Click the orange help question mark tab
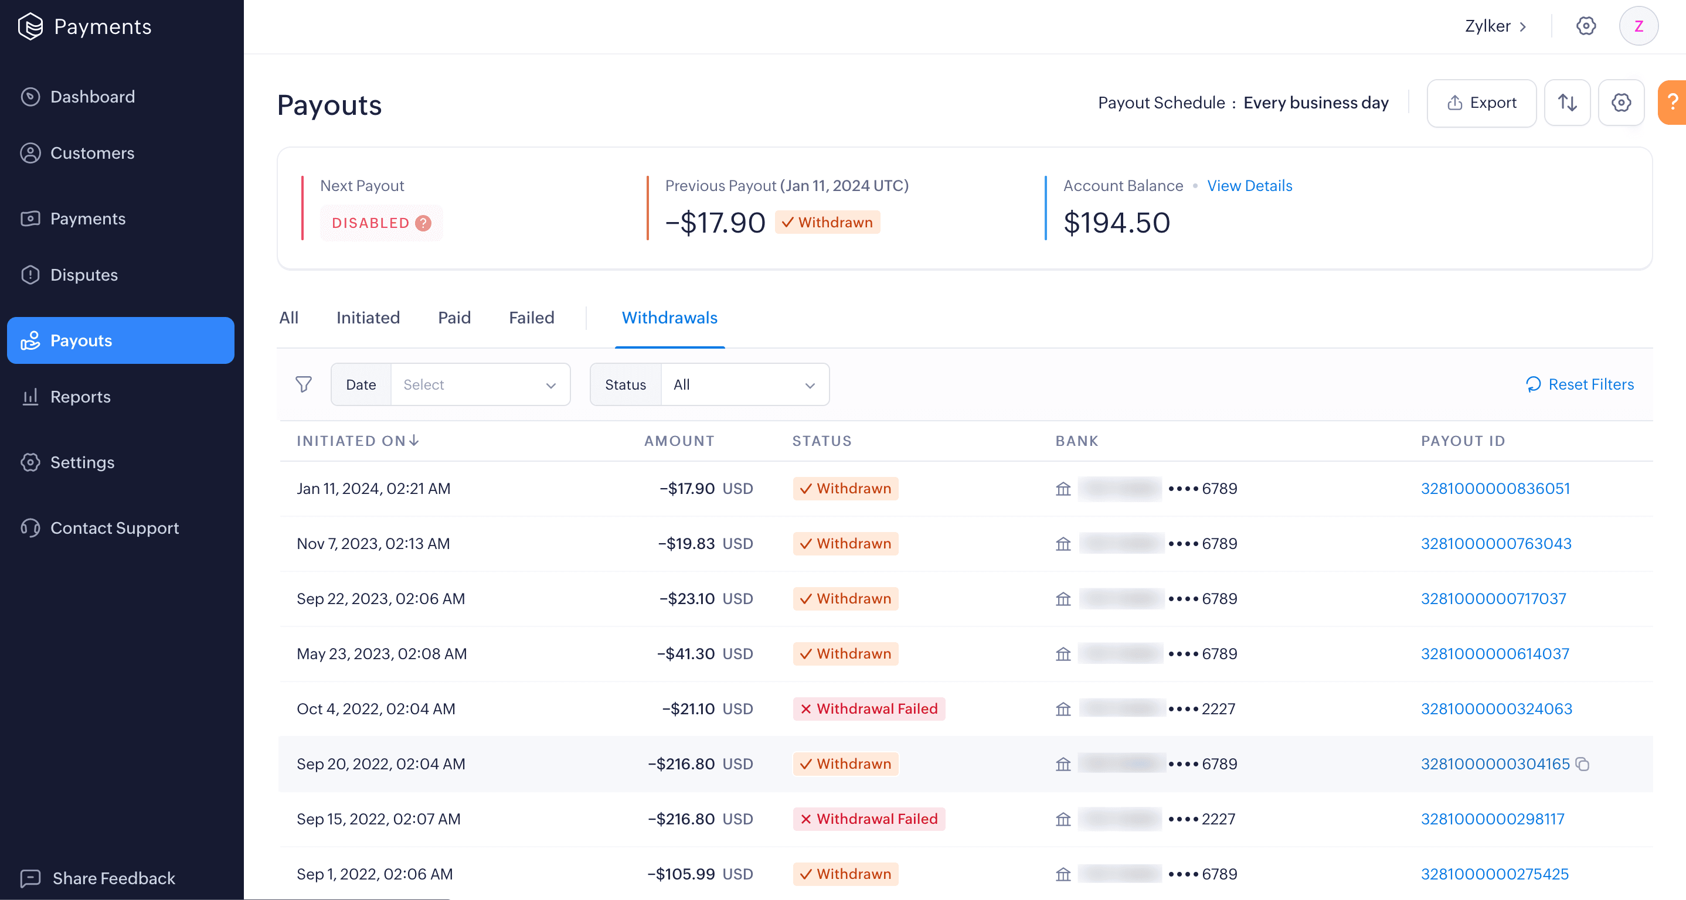The width and height of the screenshot is (1686, 900). point(1673,102)
